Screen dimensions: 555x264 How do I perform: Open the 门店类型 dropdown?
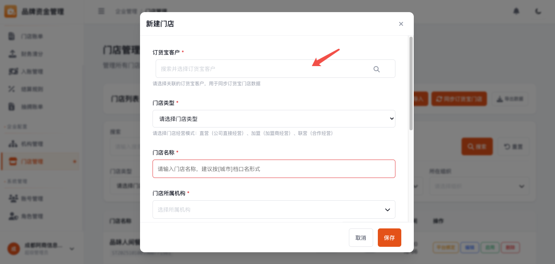[x=274, y=119]
